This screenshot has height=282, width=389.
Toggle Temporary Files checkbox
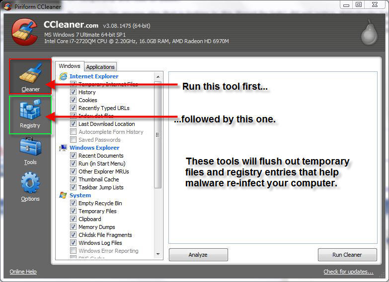(x=73, y=211)
